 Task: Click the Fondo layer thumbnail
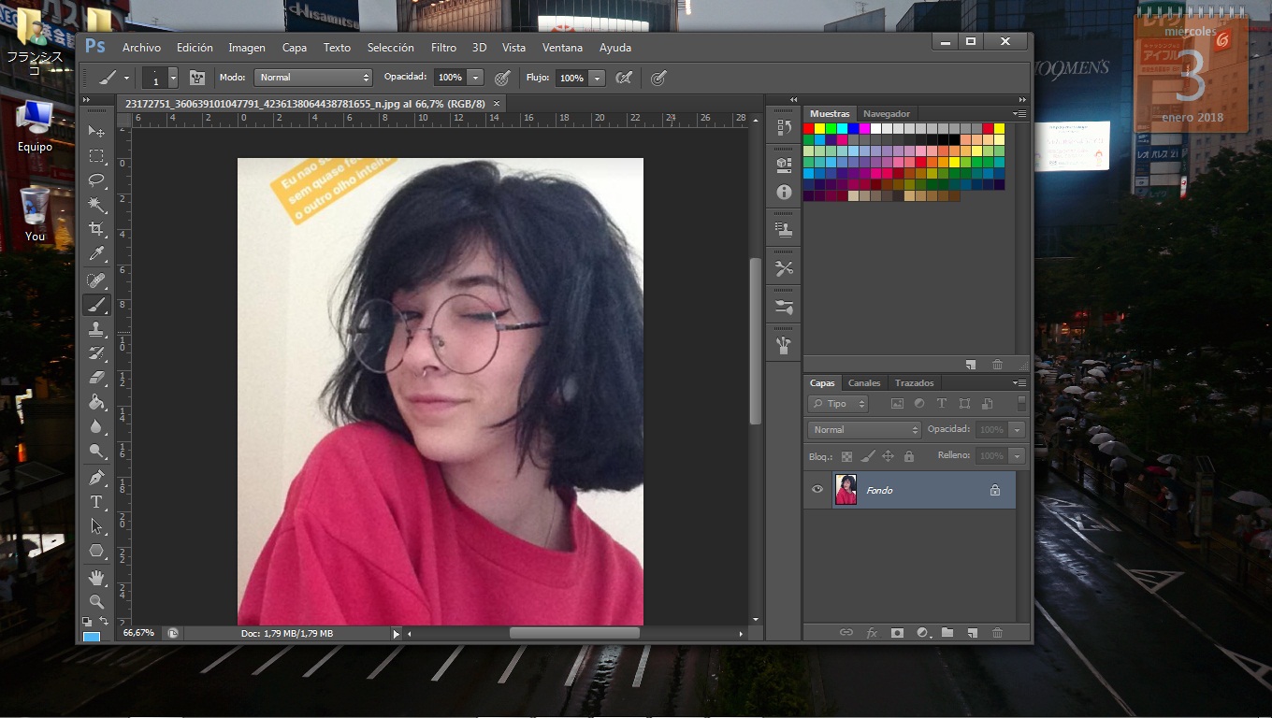coord(846,490)
